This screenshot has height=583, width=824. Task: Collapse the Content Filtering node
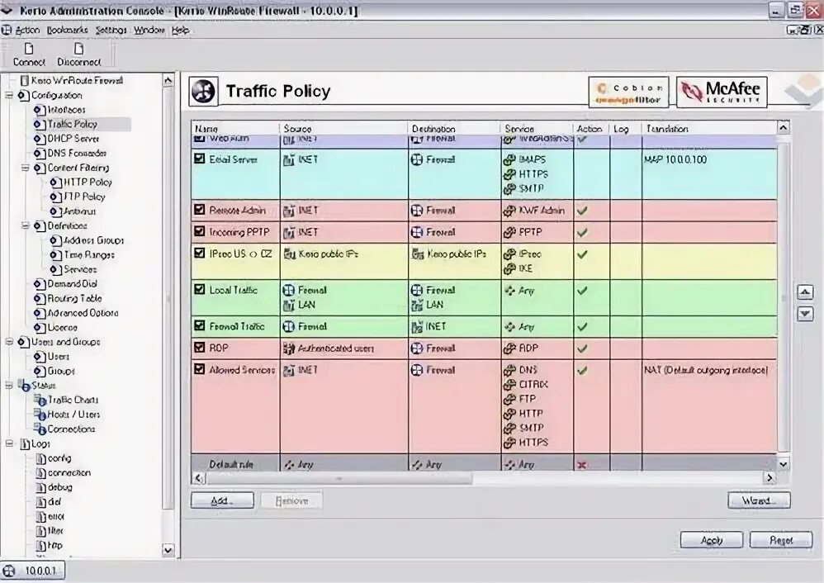(x=25, y=168)
